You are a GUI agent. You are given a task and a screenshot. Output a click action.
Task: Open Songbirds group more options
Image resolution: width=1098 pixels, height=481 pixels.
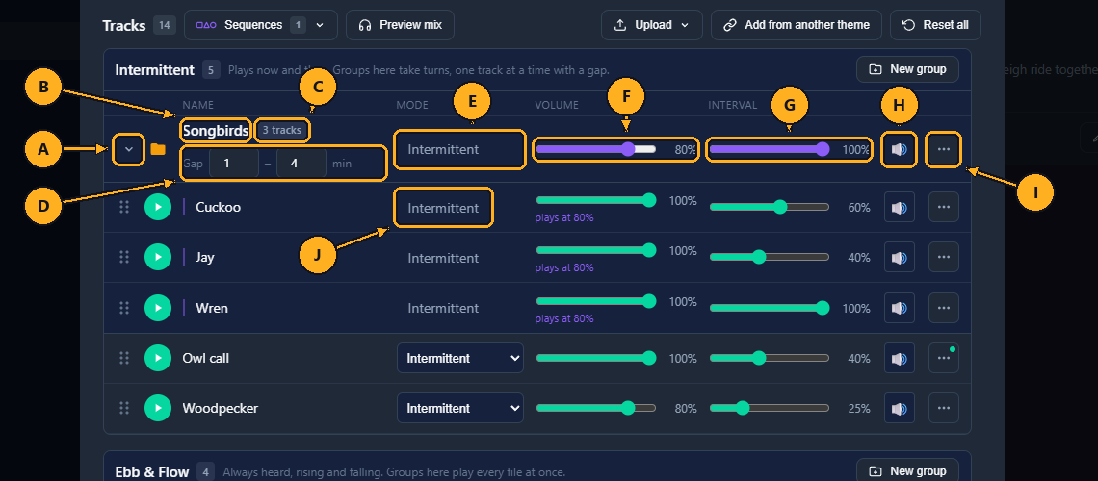pyautogui.click(x=943, y=149)
